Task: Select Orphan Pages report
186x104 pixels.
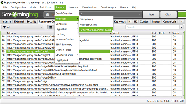Action: pos(67,50)
